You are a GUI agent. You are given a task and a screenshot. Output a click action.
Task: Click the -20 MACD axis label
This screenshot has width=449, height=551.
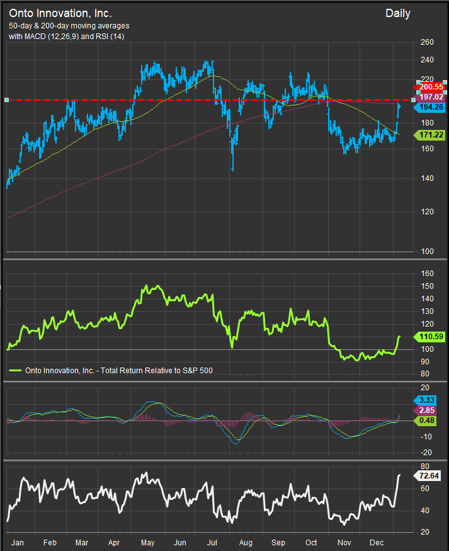click(426, 453)
